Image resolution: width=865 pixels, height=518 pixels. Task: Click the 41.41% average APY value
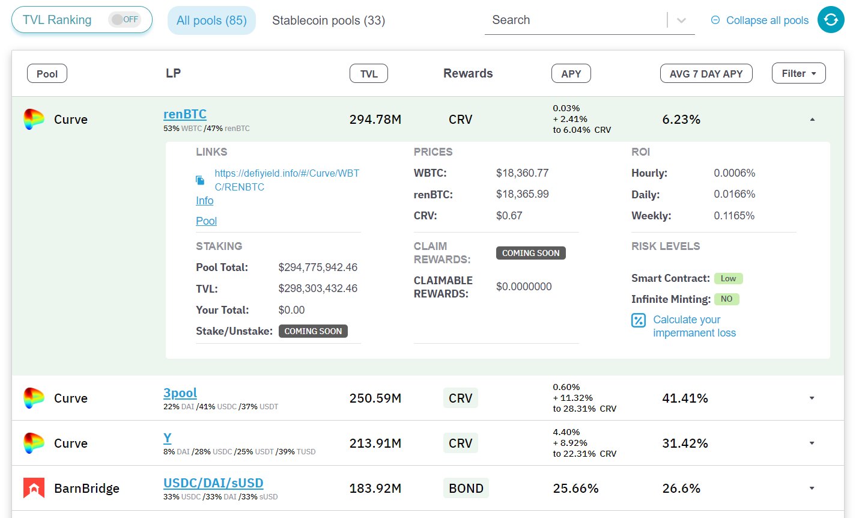(685, 398)
